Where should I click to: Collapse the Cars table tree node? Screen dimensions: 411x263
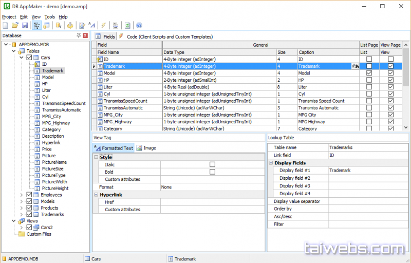click(21, 58)
